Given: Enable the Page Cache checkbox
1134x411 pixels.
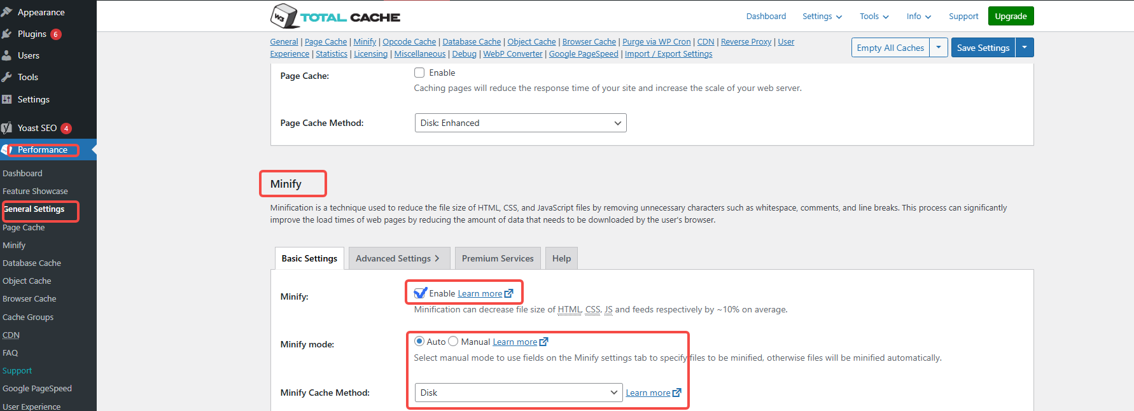Looking at the screenshot, I should coord(419,73).
